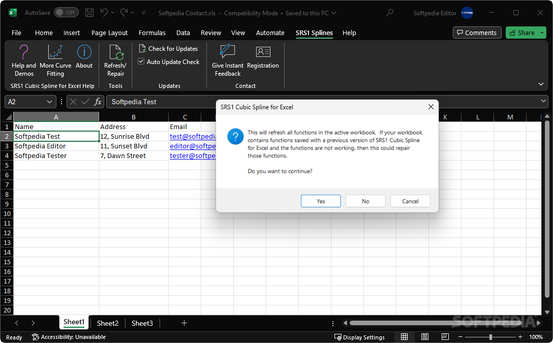The image size is (553, 343).
Task: Expand the formula bar
Action: tap(543, 102)
